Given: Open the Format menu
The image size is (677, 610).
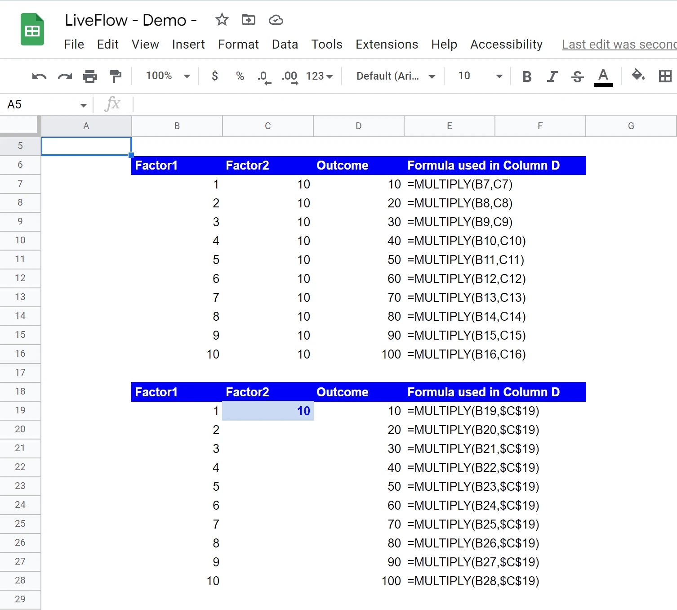Looking at the screenshot, I should [238, 45].
